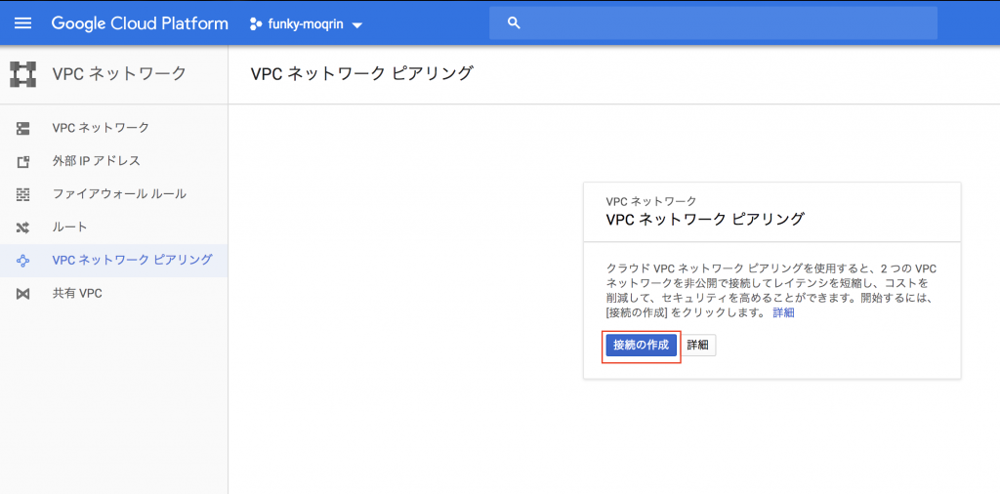
Task: Click the project hexagon dots icon
Action: coord(257,24)
